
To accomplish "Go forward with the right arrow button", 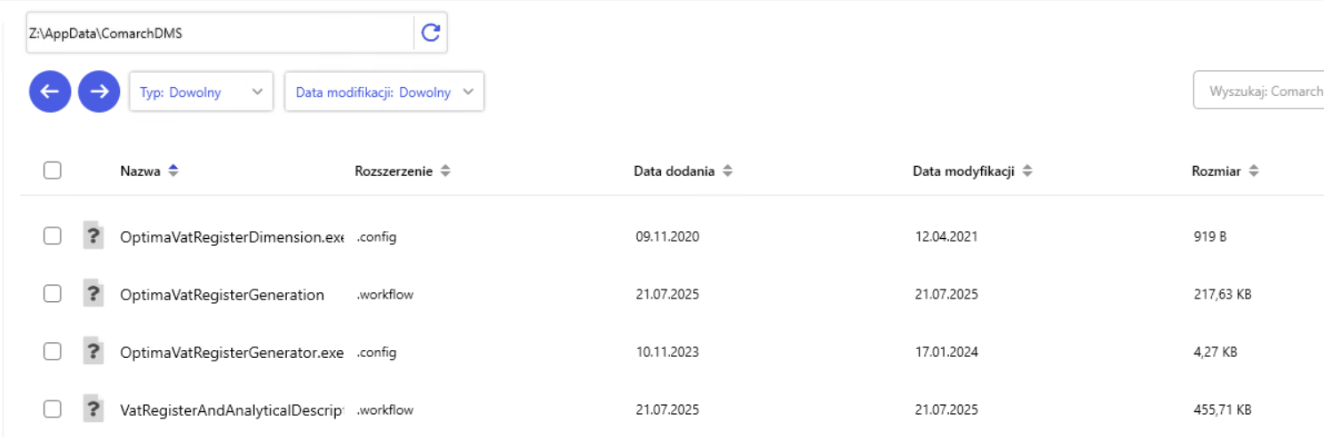I will tap(100, 91).
